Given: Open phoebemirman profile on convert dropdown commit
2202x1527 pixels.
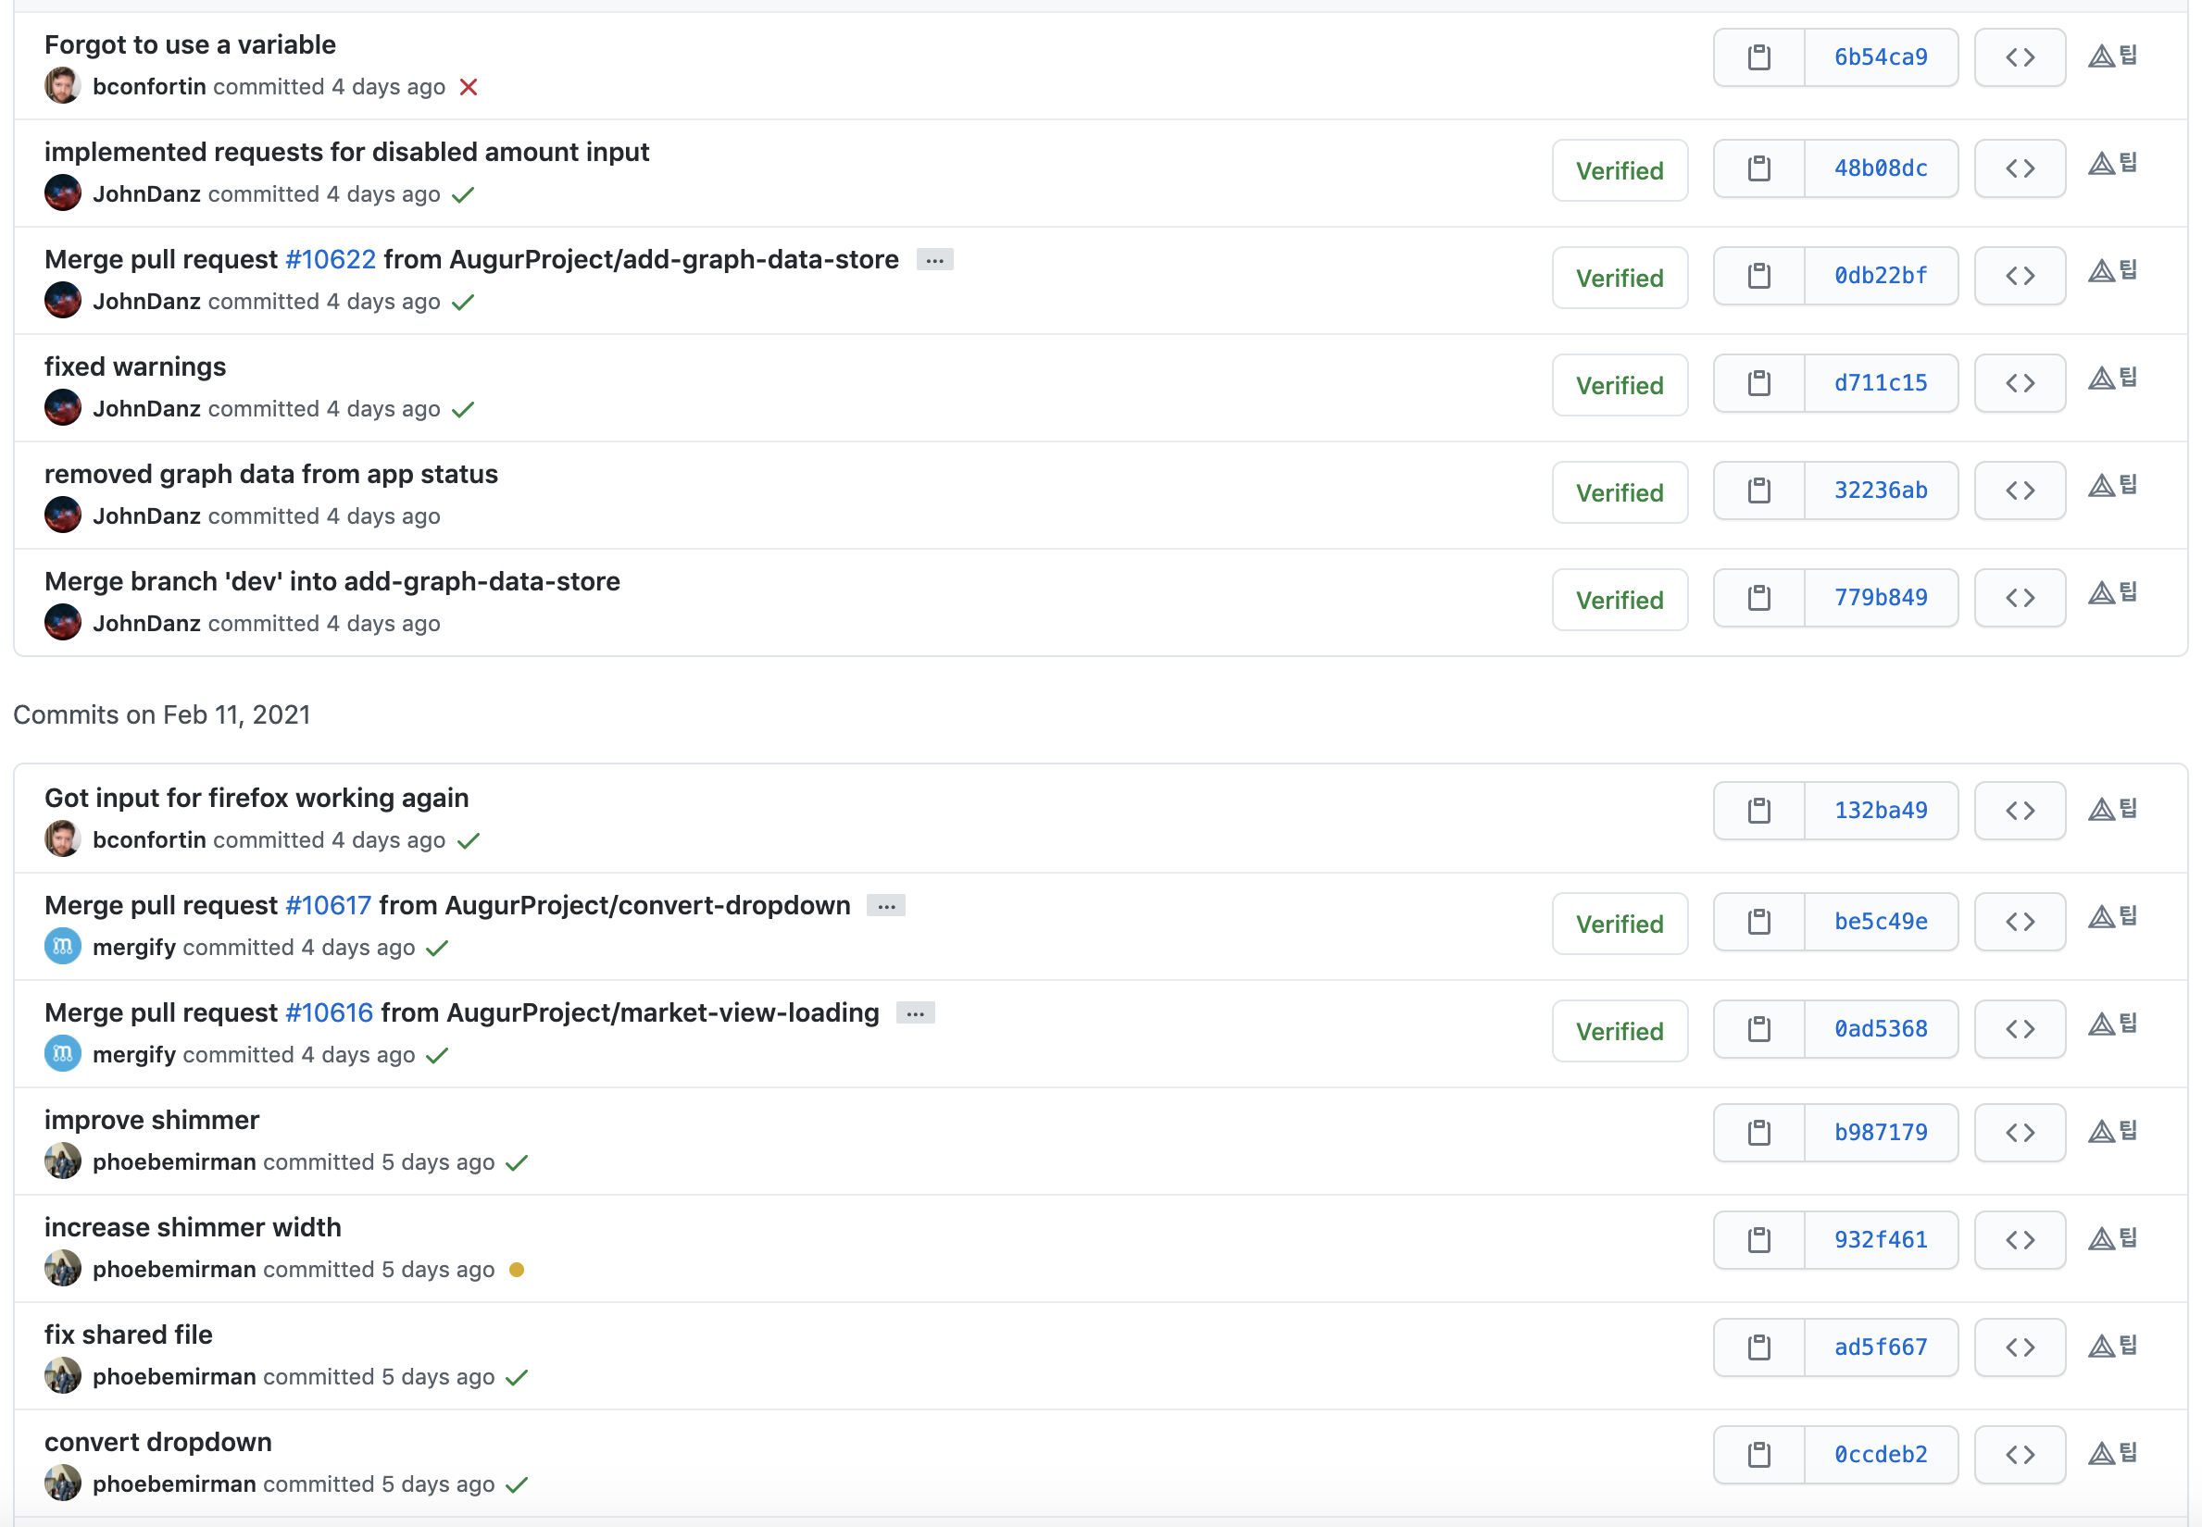Looking at the screenshot, I should [x=173, y=1484].
